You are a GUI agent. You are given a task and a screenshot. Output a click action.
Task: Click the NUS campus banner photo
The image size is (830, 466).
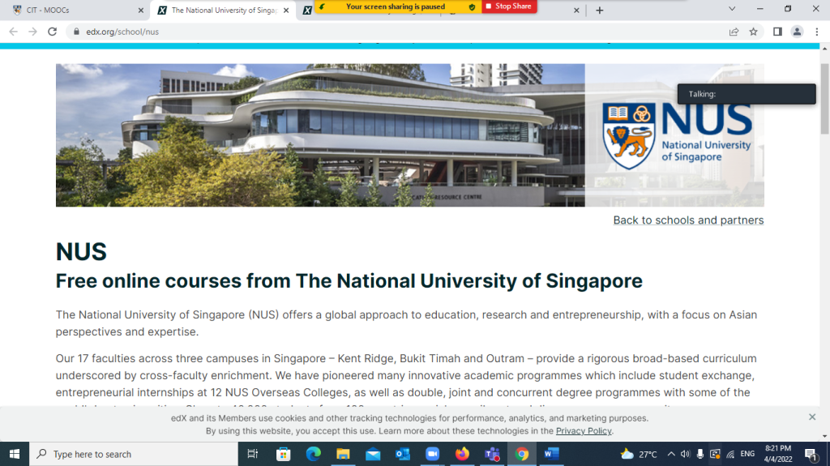point(320,135)
